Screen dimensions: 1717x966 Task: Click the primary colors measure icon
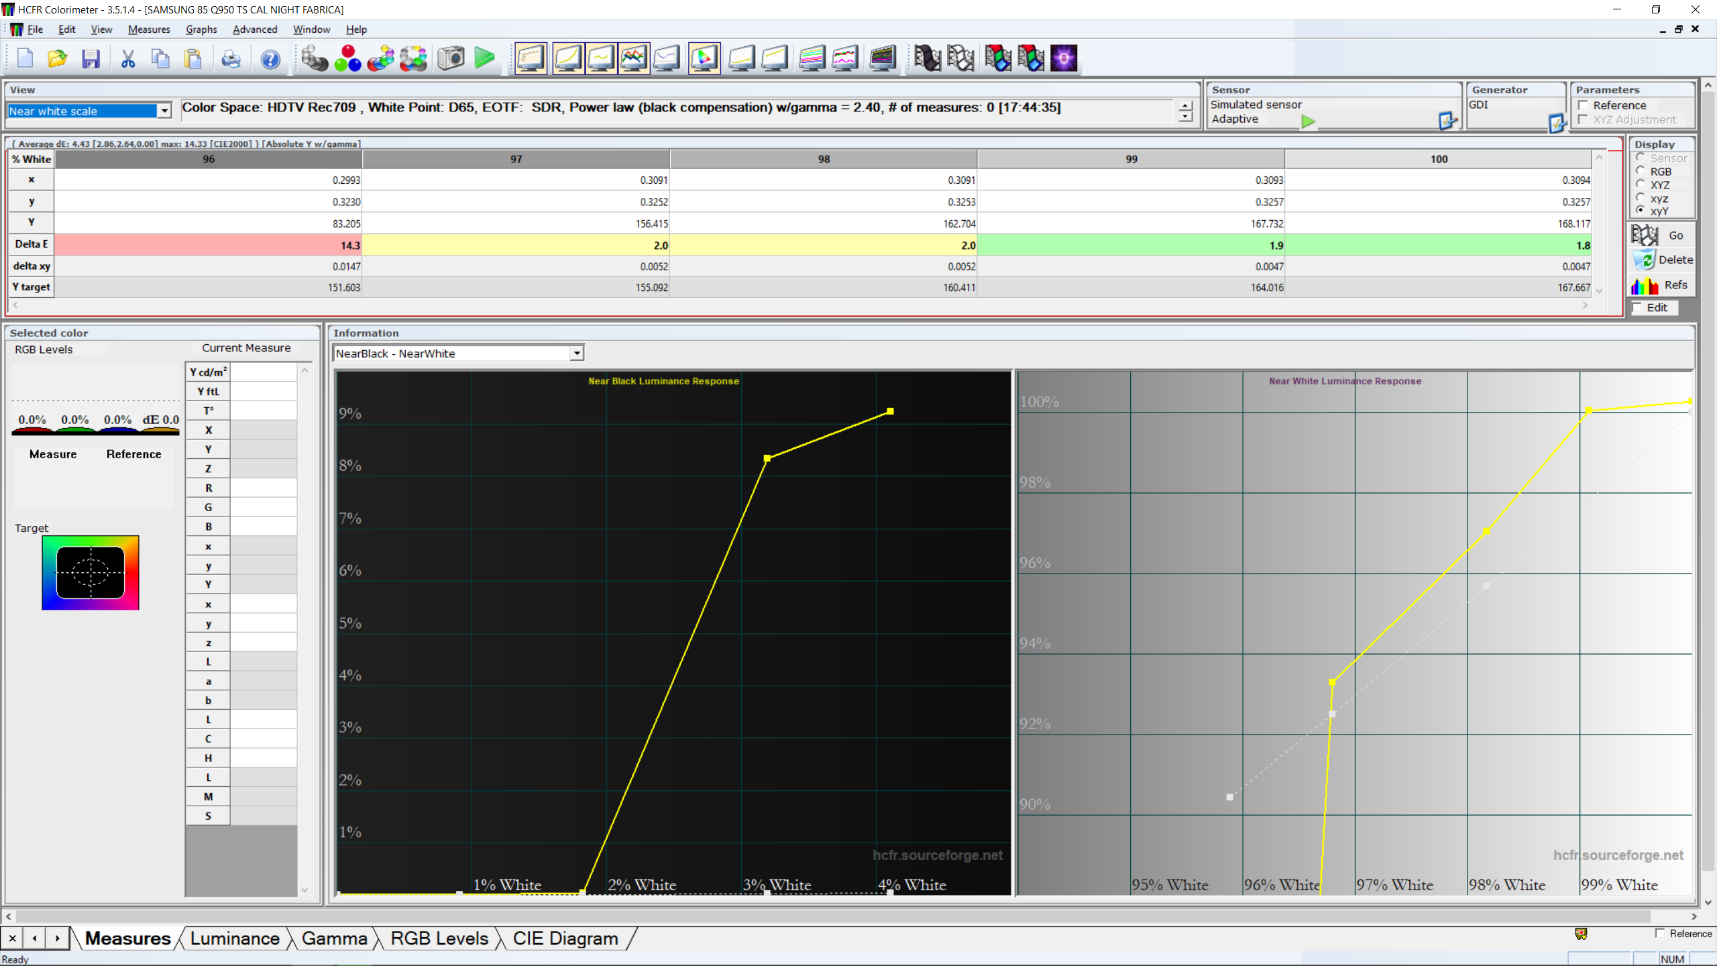click(x=347, y=59)
